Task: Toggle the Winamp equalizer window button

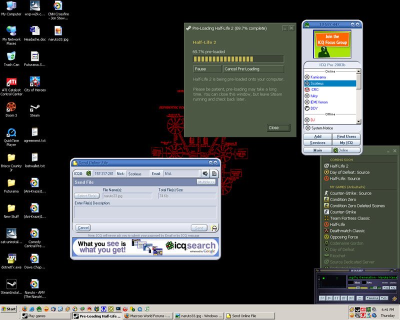Action: click(385, 288)
